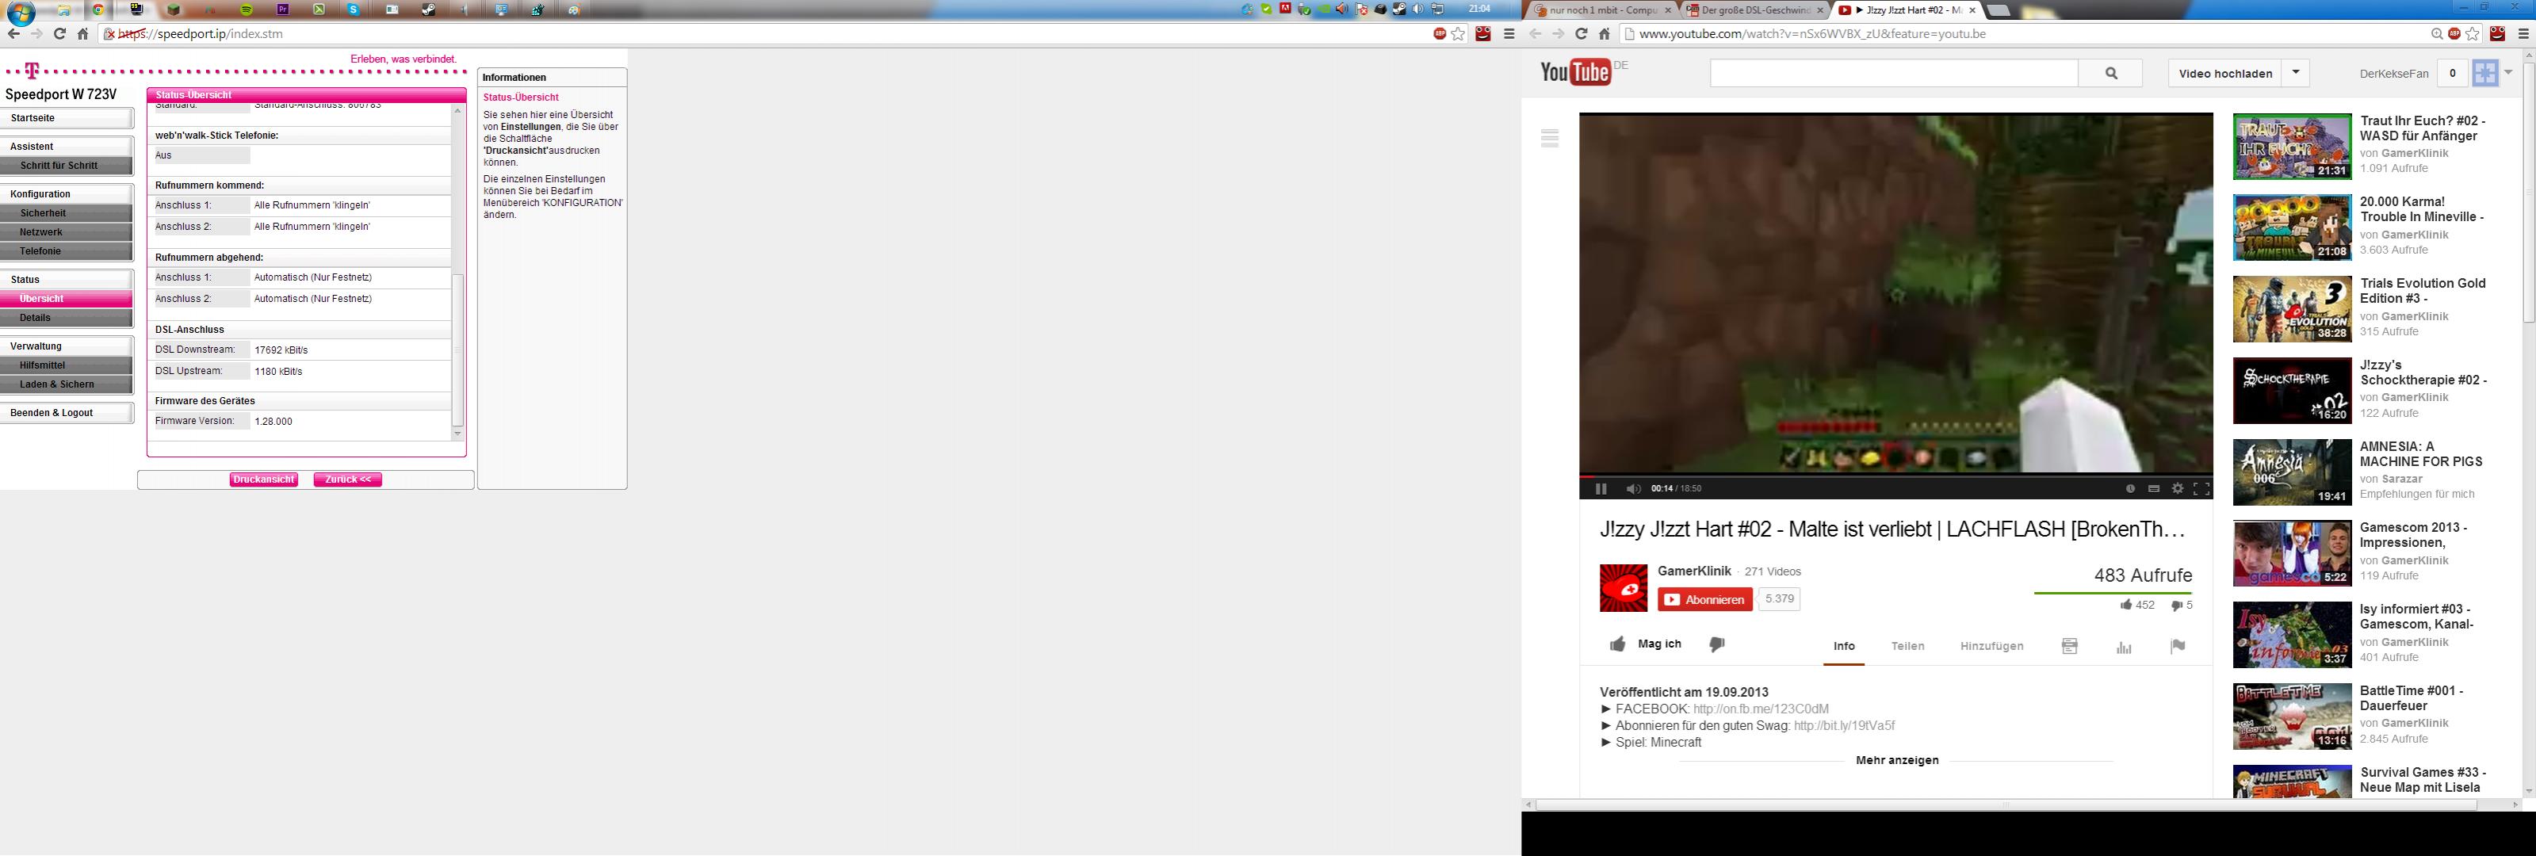Expand the DerKekseFan account menu arrow
2536x856 pixels.
[x=2508, y=73]
